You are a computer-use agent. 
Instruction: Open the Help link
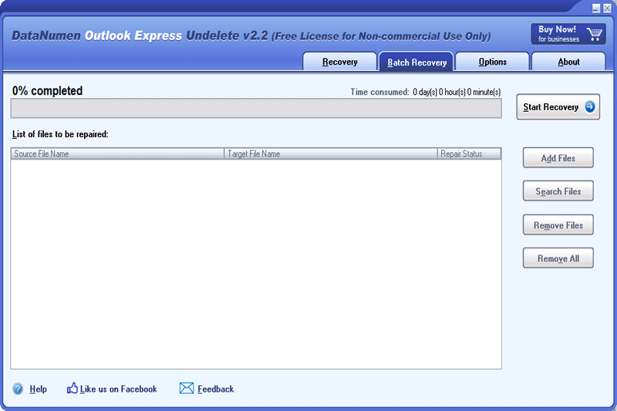38,389
